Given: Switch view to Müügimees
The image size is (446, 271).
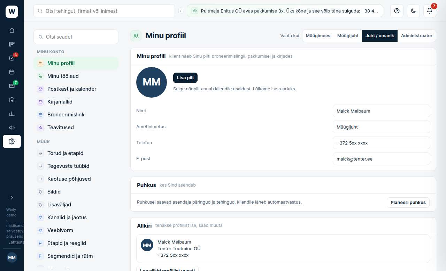Looking at the screenshot, I should (x=318, y=36).
